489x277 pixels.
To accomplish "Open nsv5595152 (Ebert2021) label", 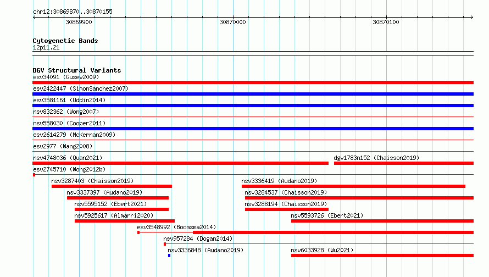I will click(x=110, y=204).
